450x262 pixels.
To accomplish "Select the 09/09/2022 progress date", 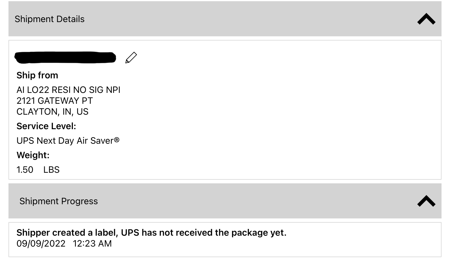I will [41, 244].
